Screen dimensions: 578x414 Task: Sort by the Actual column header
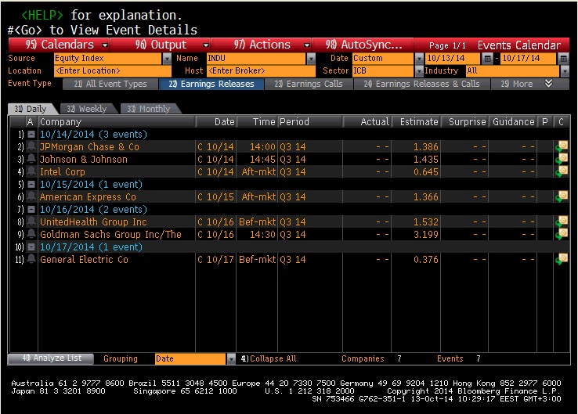click(367, 122)
